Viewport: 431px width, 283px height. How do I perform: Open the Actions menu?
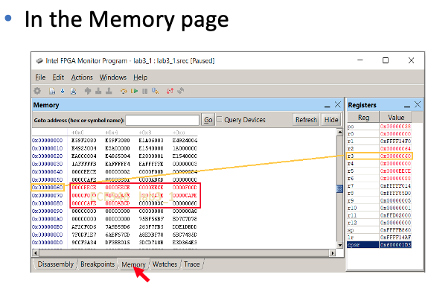(x=82, y=77)
